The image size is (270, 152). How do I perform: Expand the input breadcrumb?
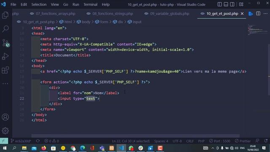[137, 22]
